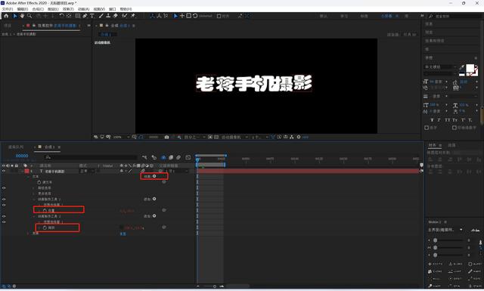Click Faux Bold button in Character panel
484x291 pixels.
click(x=432, y=119)
